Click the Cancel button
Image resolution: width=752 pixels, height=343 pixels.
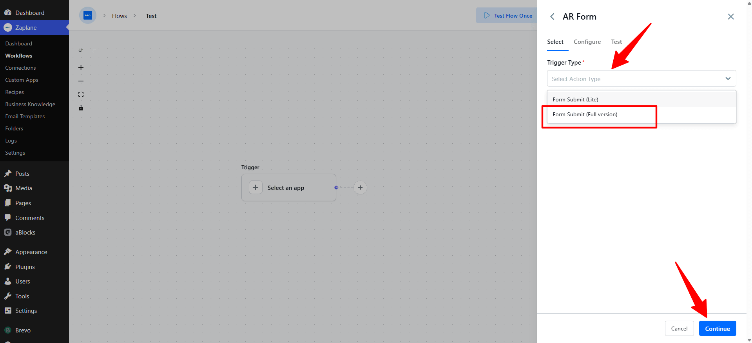[679, 329]
